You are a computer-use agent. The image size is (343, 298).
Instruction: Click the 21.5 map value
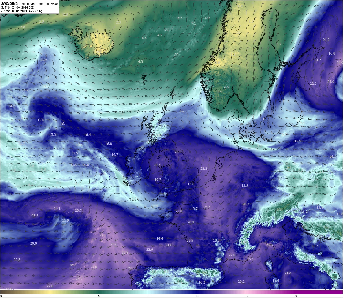(190, 241)
